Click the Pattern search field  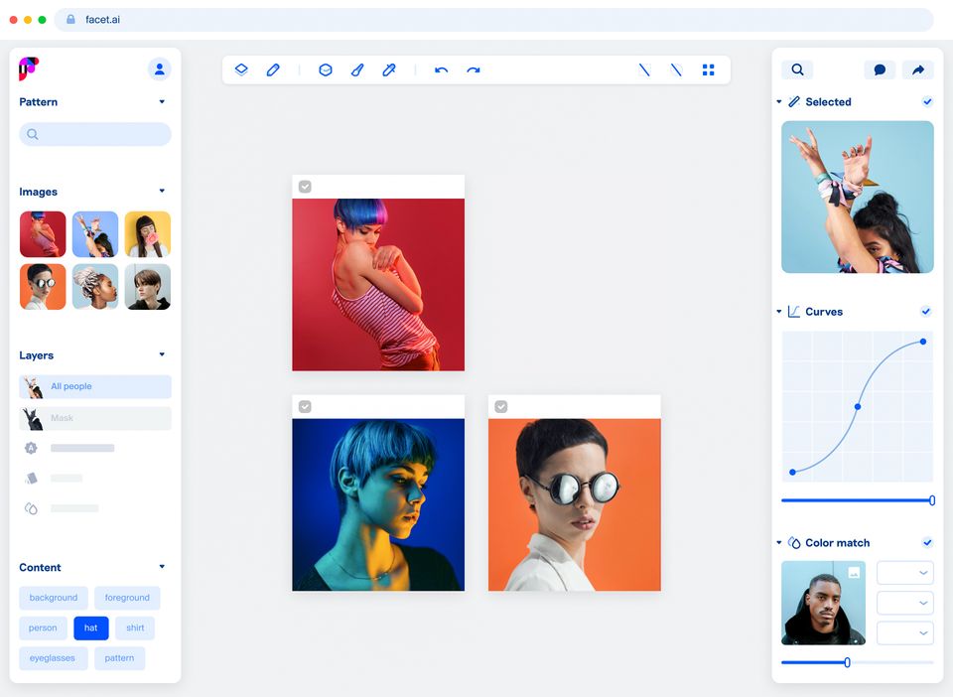coord(95,134)
